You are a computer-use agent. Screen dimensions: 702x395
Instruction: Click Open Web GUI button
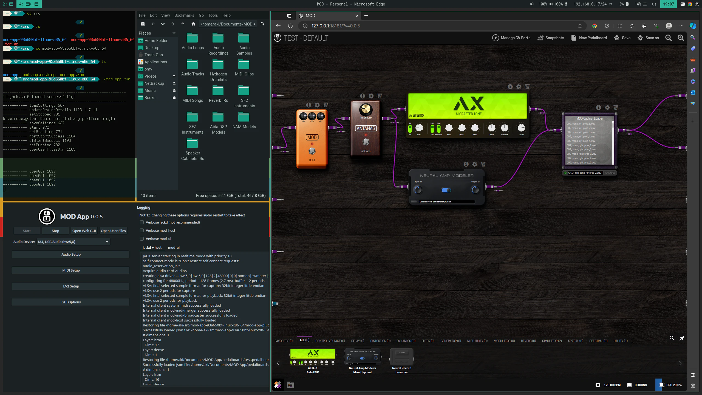click(84, 231)
